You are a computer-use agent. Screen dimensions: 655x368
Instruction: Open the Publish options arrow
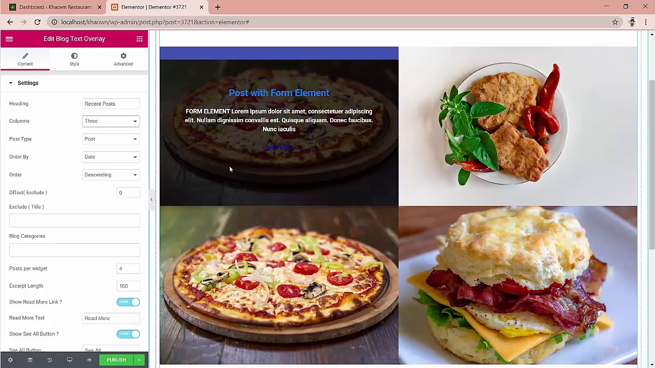coord(139,360)
